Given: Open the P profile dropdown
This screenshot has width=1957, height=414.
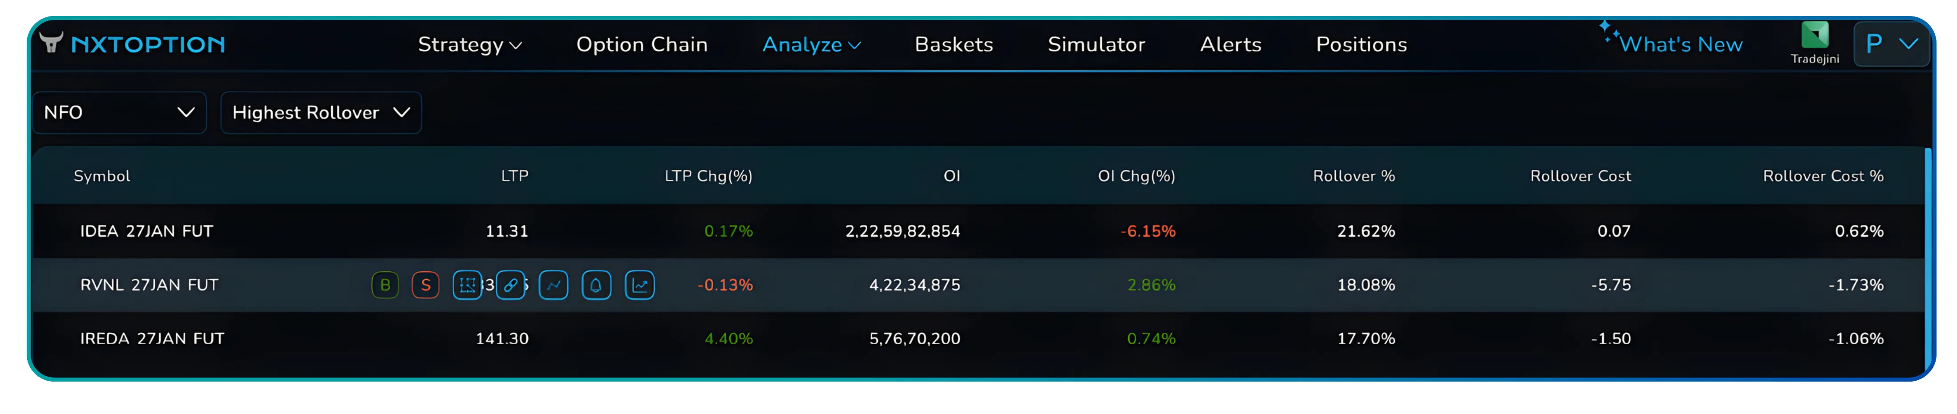Looking at the screenshot, I should [x=1892, y=43].
